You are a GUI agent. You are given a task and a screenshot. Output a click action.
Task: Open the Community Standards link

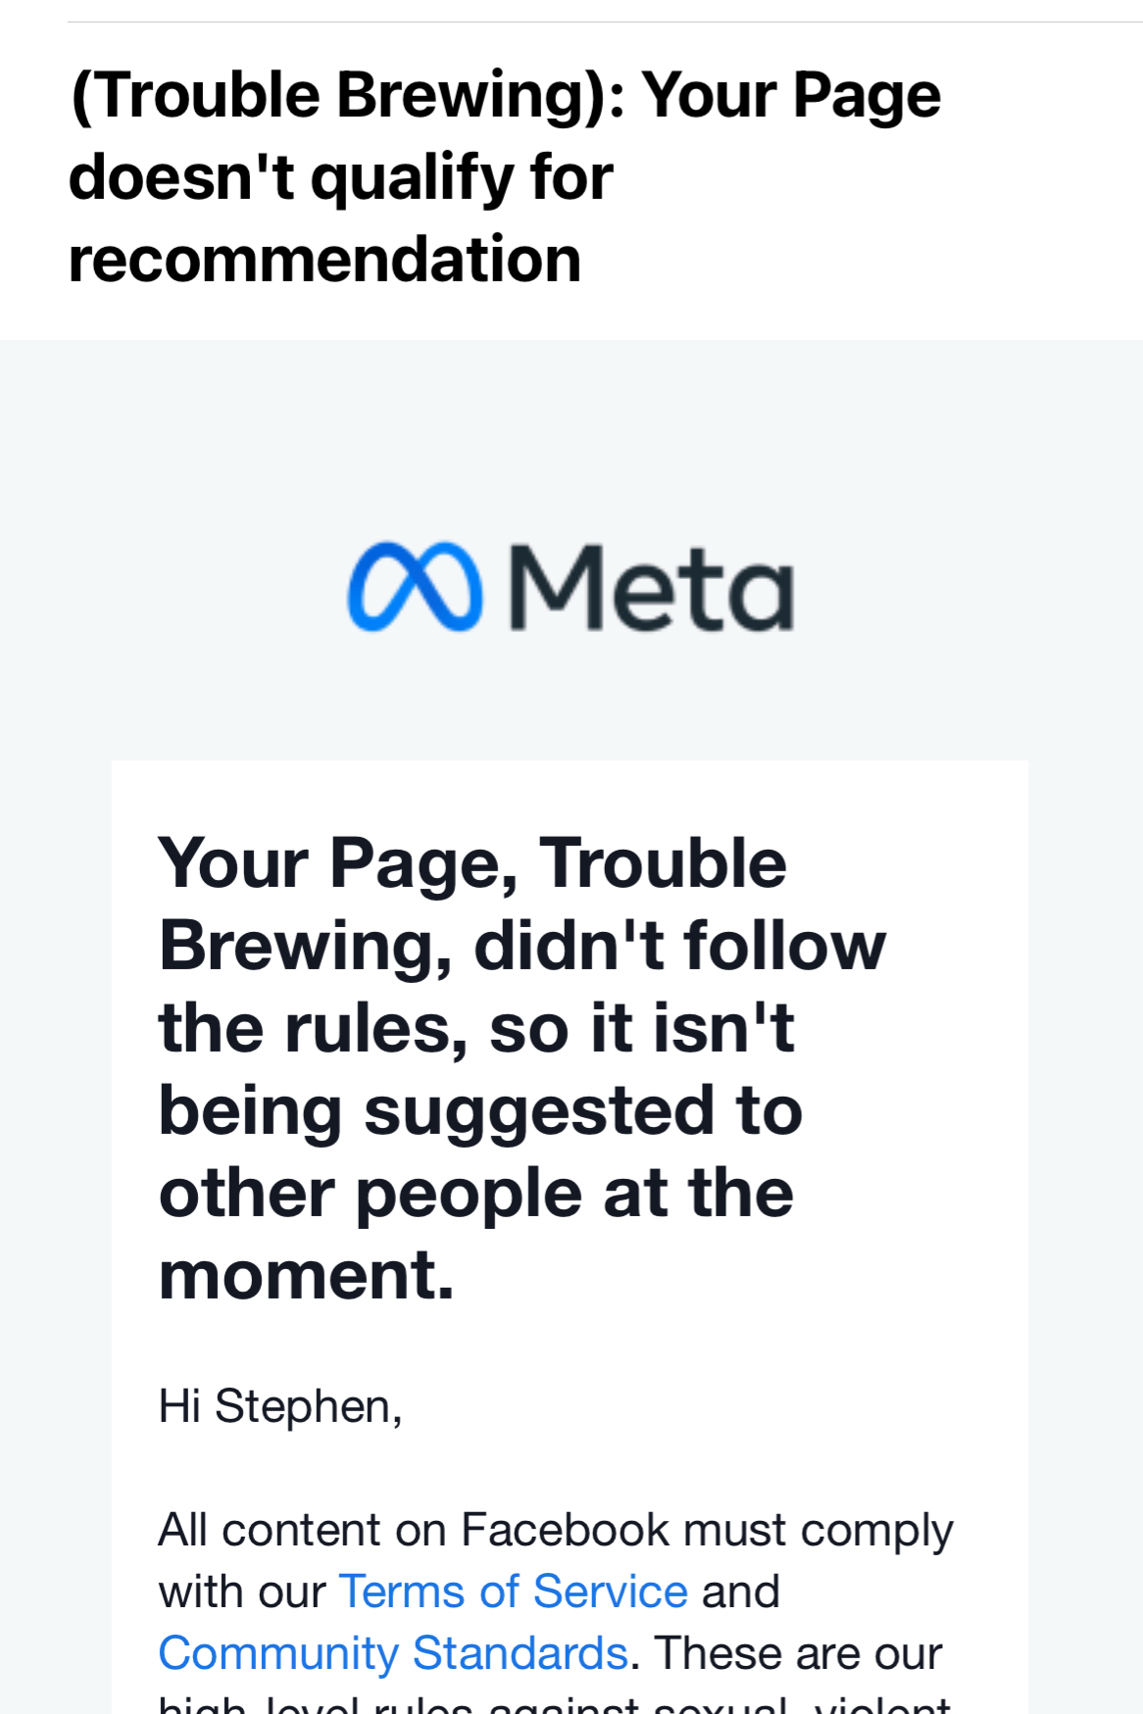pos(393,1653)
